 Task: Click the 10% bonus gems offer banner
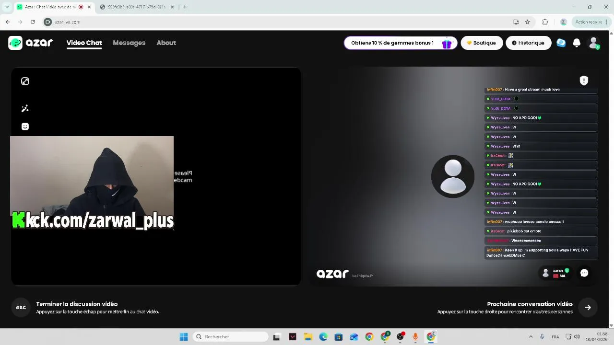point(401,43)
